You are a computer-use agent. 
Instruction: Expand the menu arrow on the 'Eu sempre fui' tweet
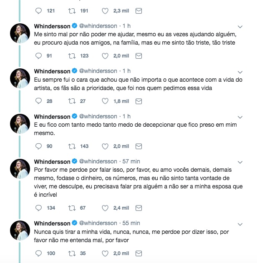(x=240, y=72)
